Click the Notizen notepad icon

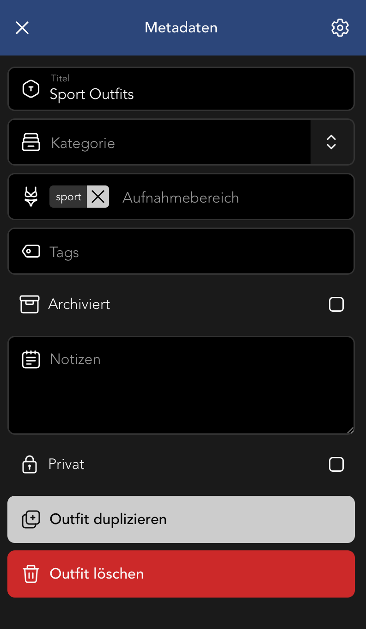(31, 359)
